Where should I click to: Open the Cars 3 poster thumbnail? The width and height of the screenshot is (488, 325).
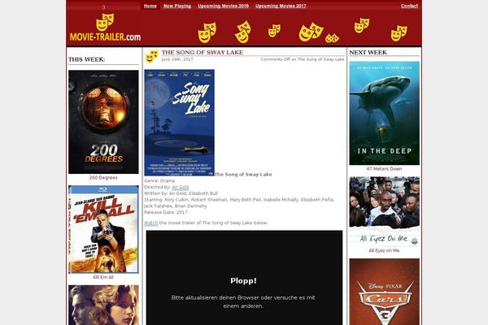pos(385,292)
